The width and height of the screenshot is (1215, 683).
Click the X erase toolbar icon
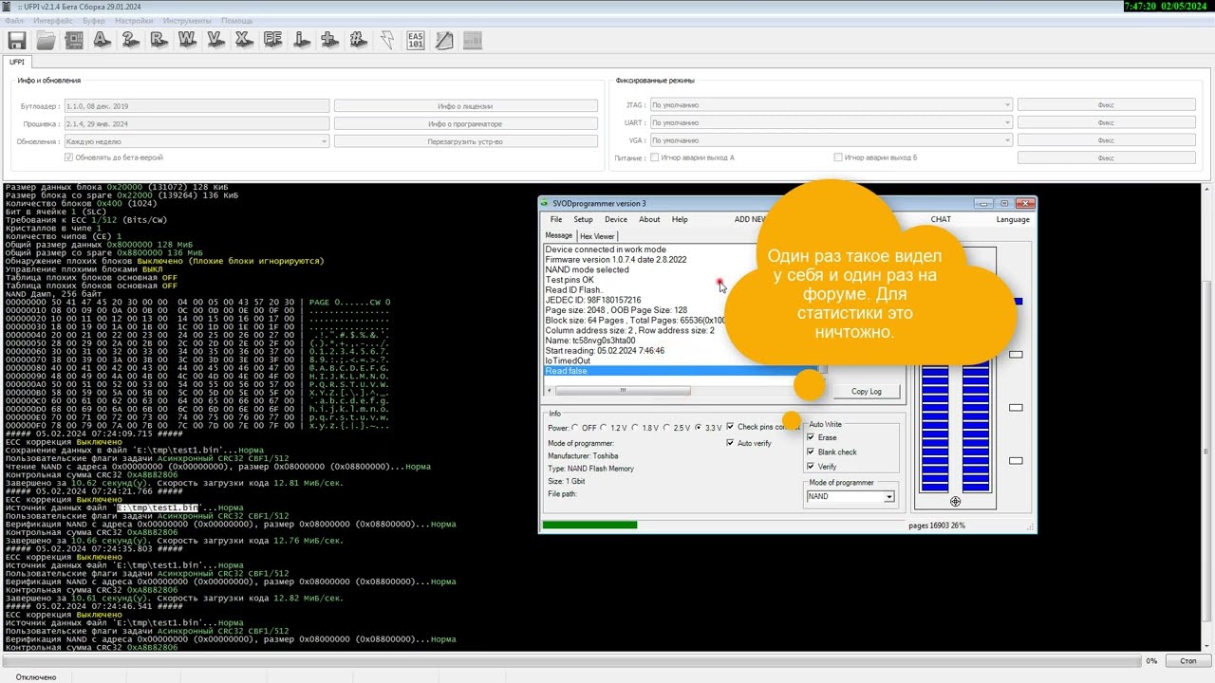[244, 40]
